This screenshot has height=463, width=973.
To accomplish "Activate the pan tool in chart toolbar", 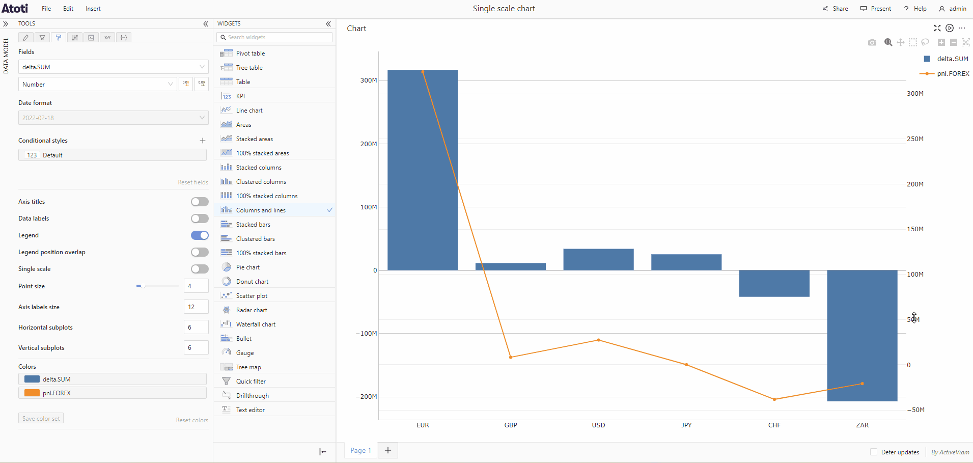I will pos(901,42).
